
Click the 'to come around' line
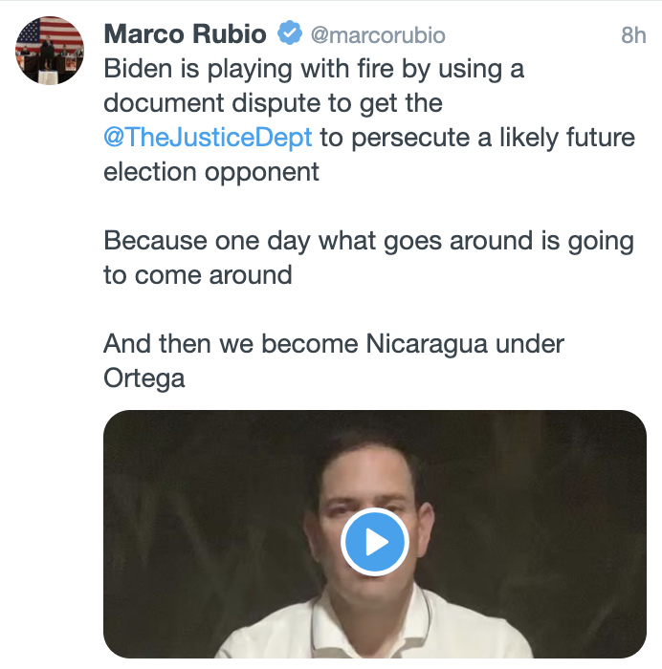click(198, 275)
